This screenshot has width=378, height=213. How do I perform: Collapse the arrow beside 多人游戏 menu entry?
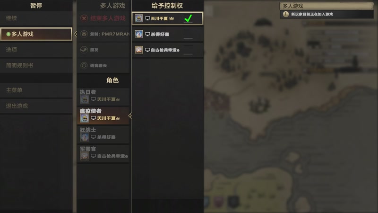(75, 34)
